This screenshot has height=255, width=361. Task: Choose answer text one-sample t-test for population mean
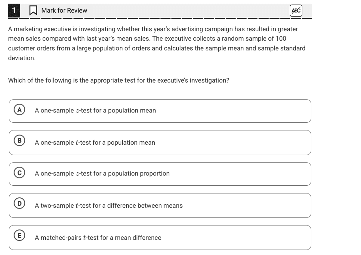pos(95,143)
